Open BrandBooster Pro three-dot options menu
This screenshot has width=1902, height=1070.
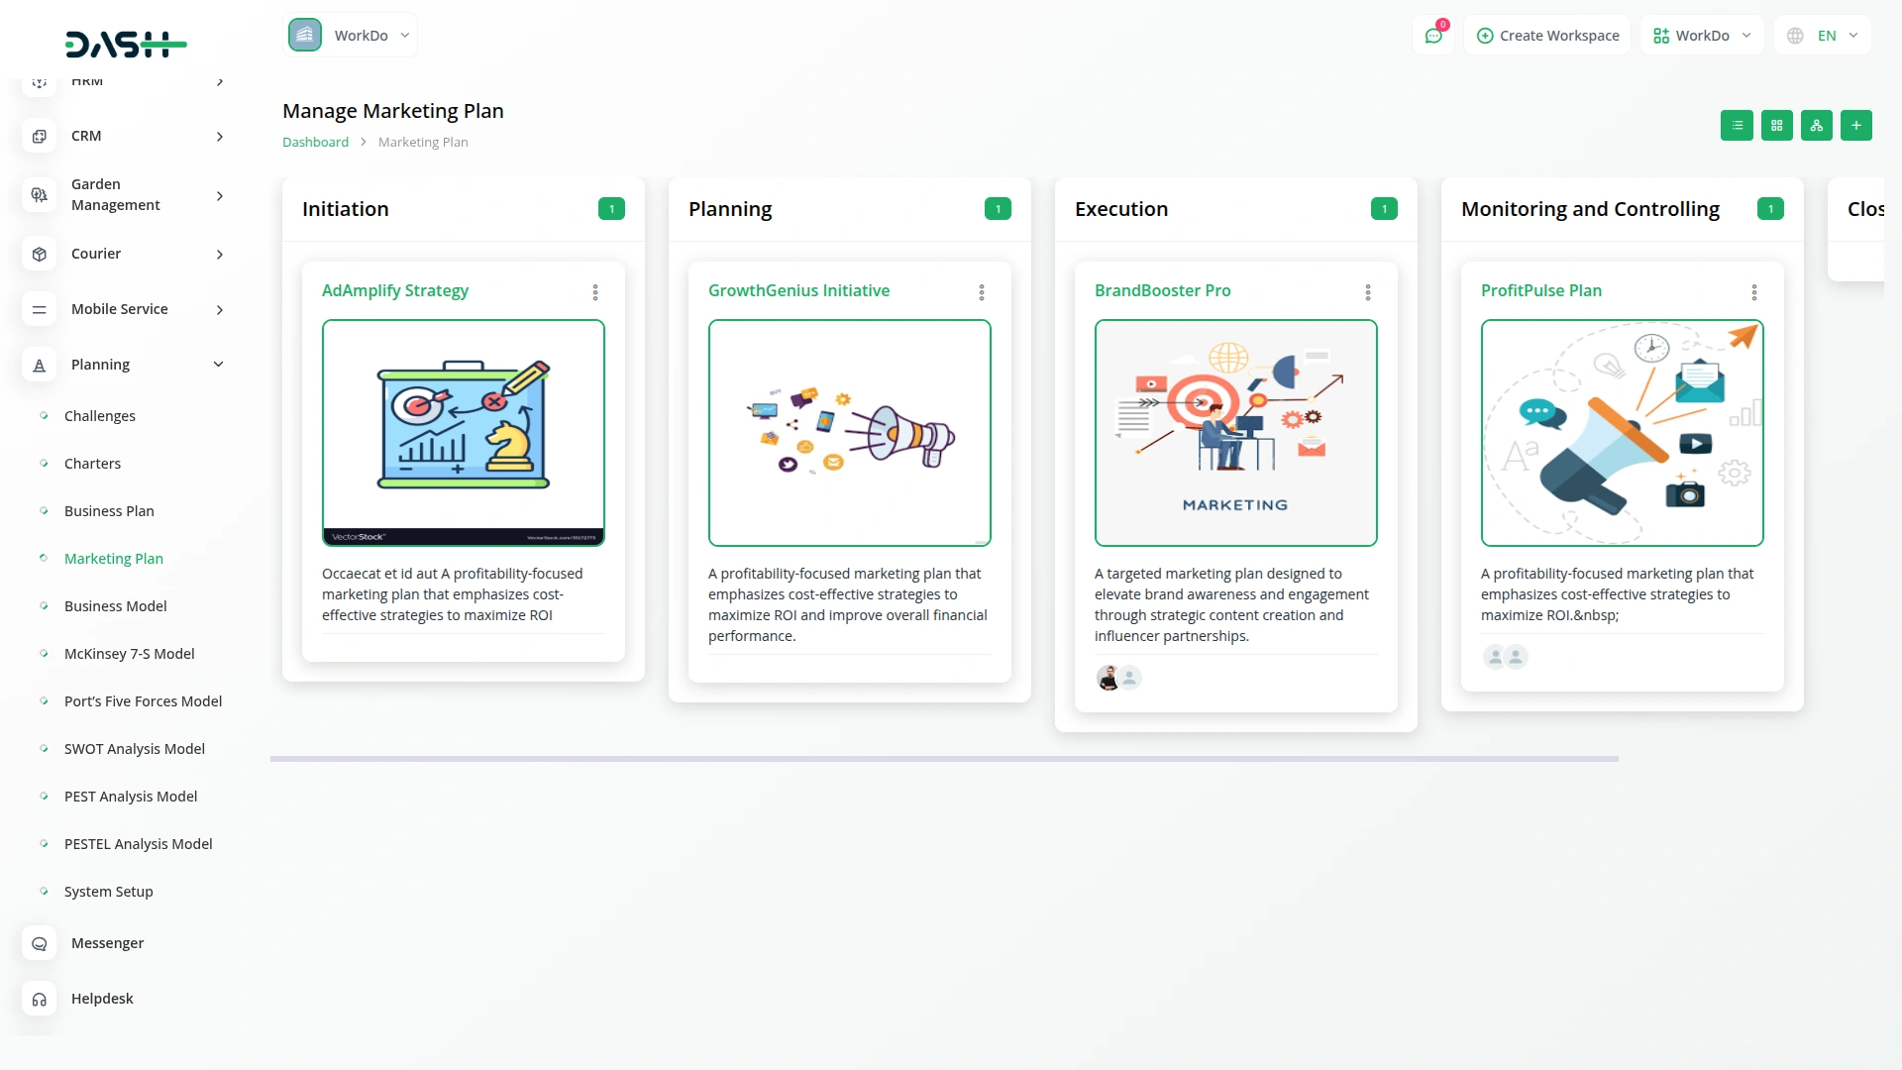point(1368,292)
